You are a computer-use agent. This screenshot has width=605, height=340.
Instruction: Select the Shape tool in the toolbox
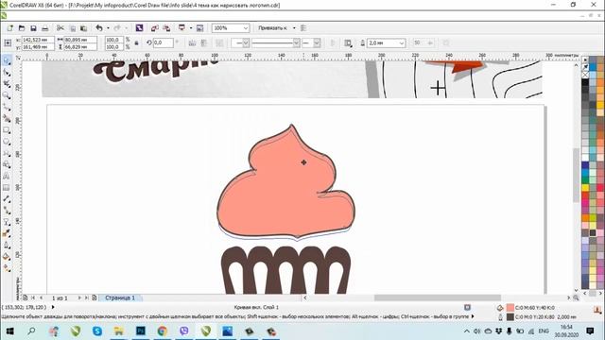[x=7, y=73]
